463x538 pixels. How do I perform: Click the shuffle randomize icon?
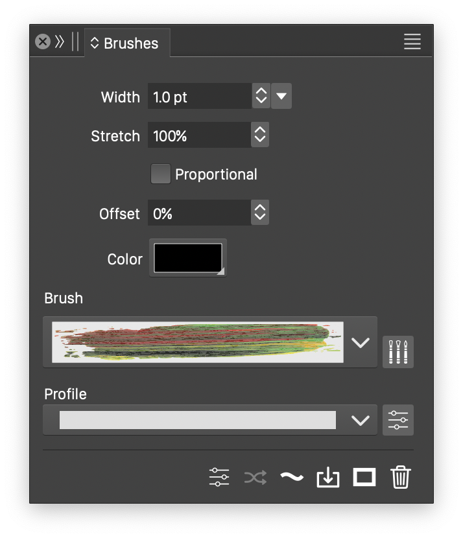coord(255,478)
